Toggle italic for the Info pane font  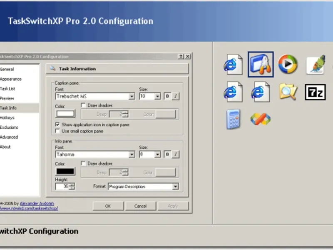point(175,154)
